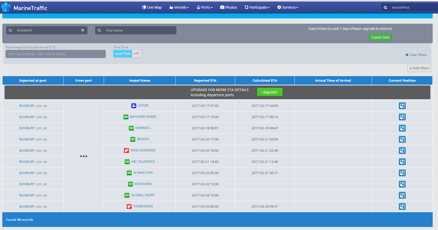Image resolution: width=438 pixels, height=230 pixels.
Task: Switch time zone to UTC
Action: tap(137, 54)
